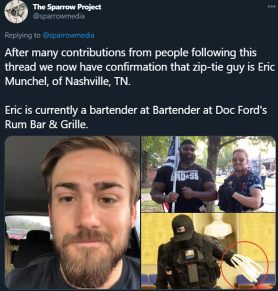Click the white bust statue in bottom-right photo
This screenshot has width=278, height=291.
218,226
